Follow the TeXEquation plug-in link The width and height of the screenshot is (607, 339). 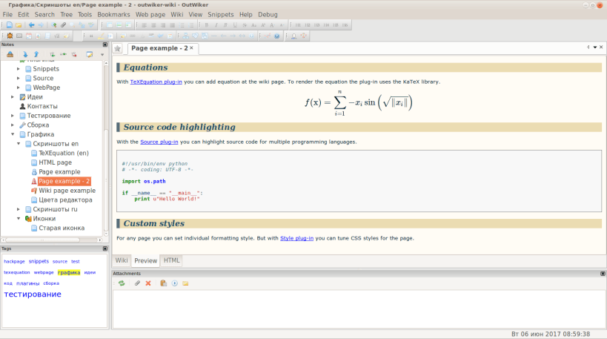pyautogui.click(x=156, y=82)
